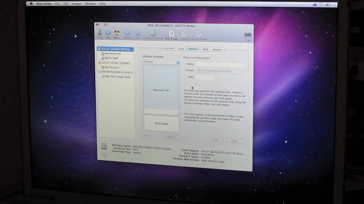364x204 pixels.
Task: Open the Format Mac OS Extended dropdown
Action: (220, 71)
